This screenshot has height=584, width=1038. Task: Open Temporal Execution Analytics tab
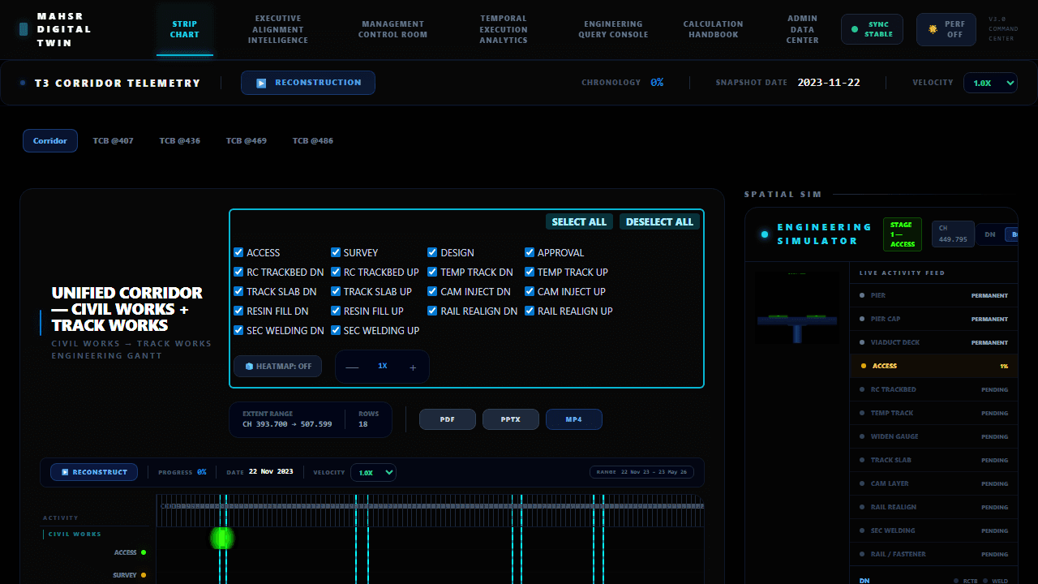504,29
